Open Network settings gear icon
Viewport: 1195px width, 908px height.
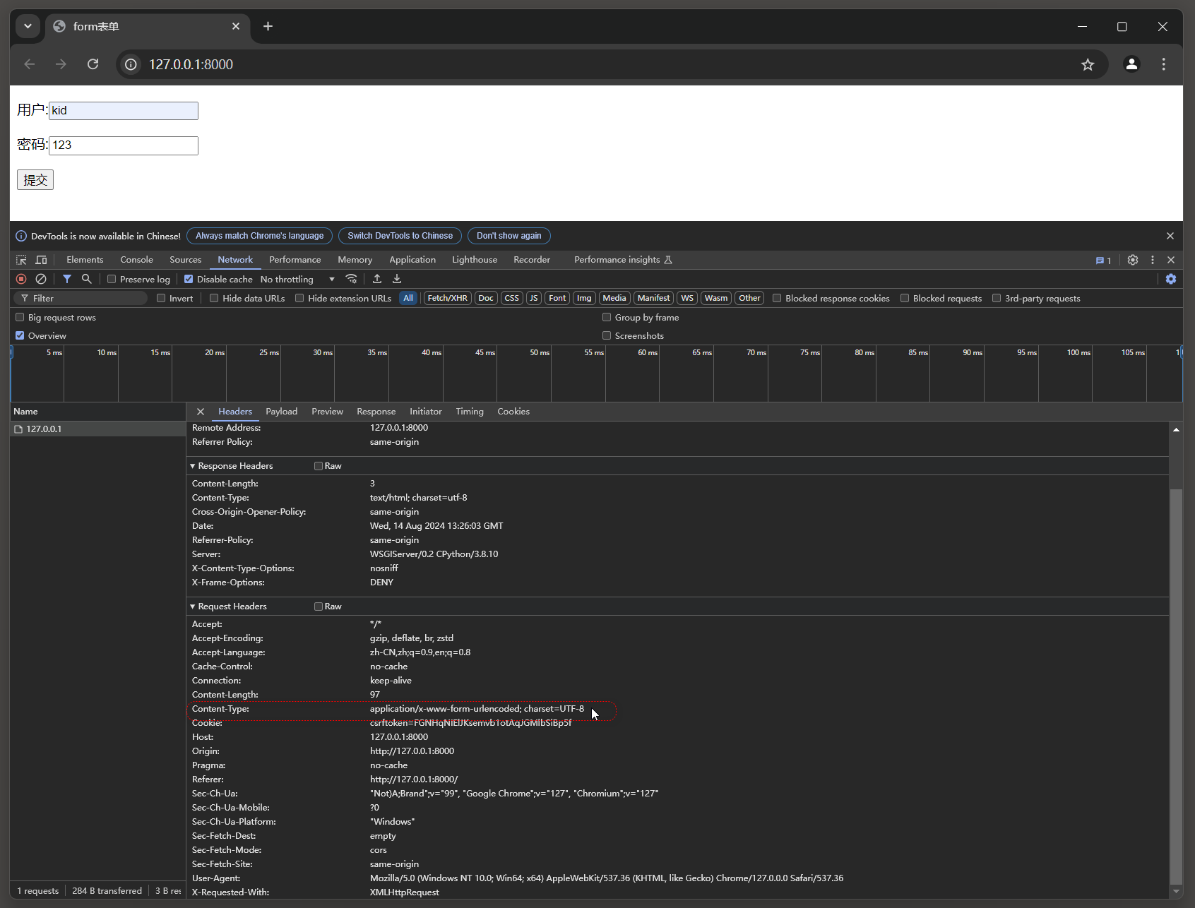[x=1171, y=279]
